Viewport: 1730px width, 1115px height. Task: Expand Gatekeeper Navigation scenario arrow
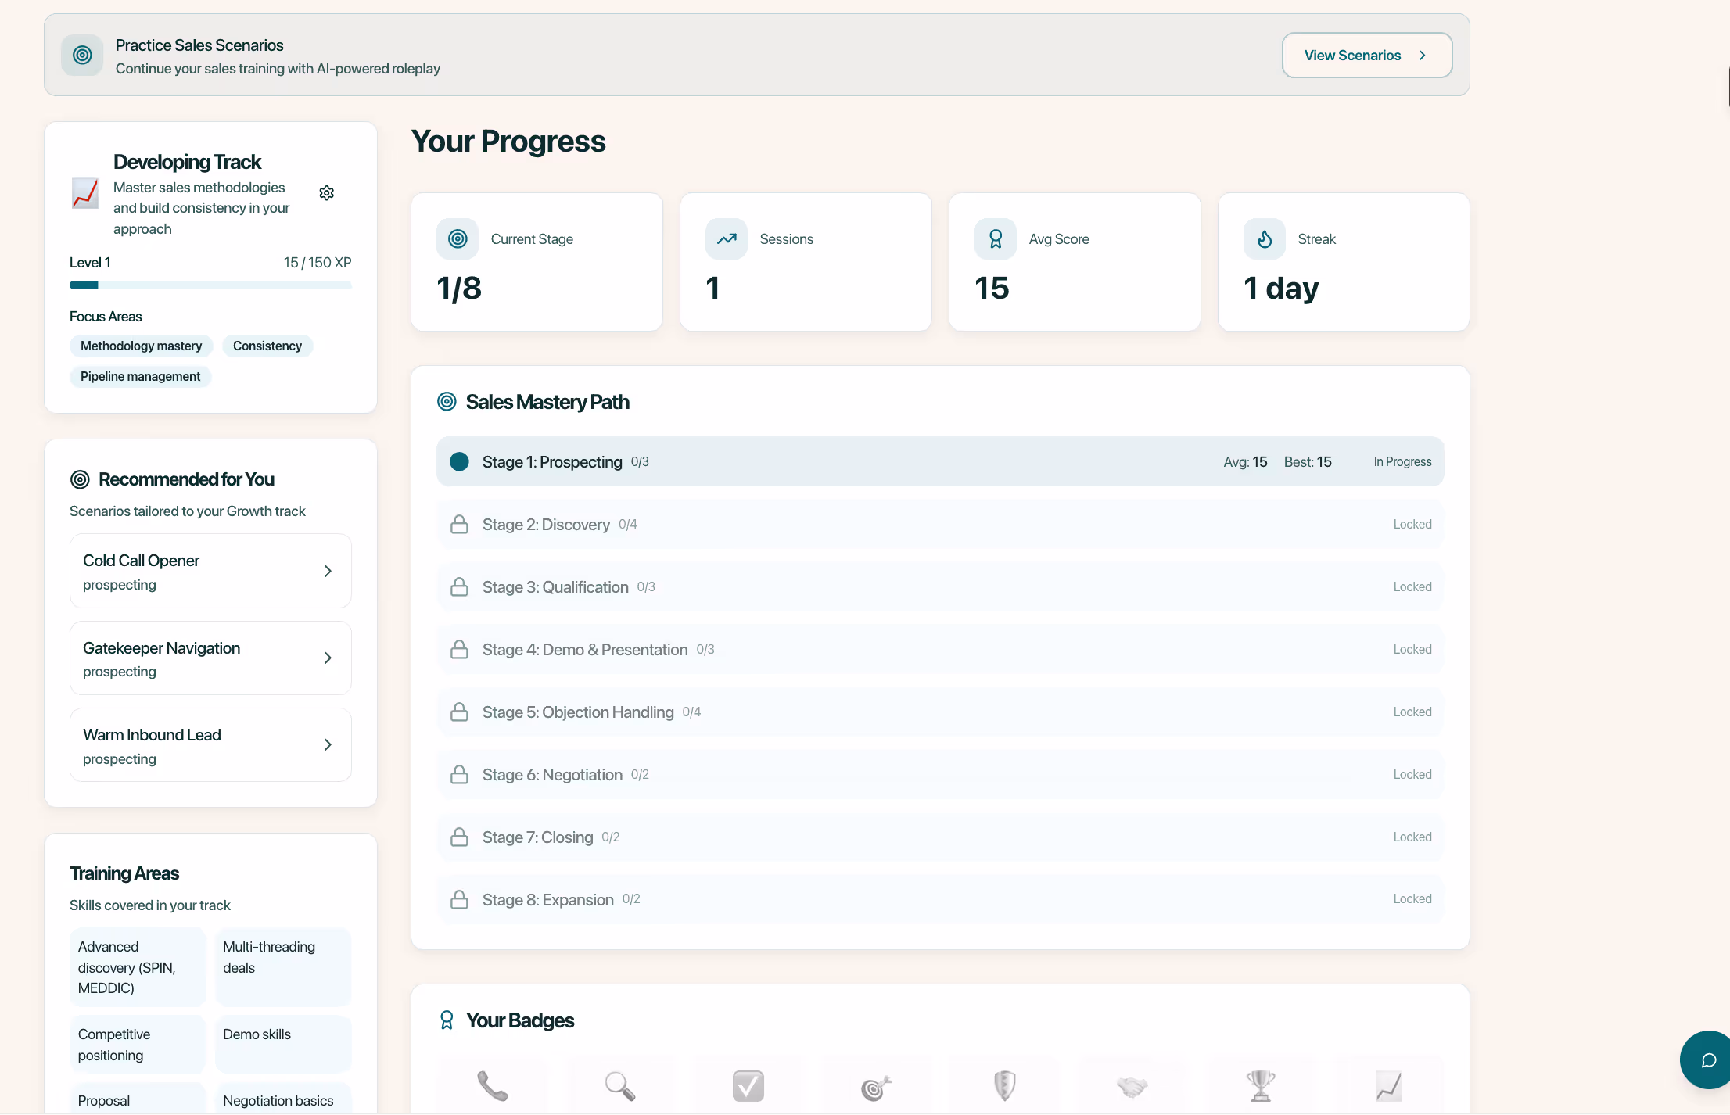tap(328, 658)
